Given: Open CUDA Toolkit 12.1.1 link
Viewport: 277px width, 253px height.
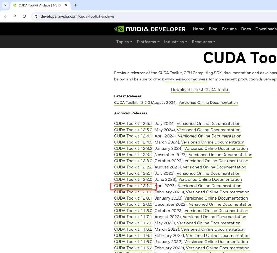Looking at the screenshot, I should pos(133,186).
